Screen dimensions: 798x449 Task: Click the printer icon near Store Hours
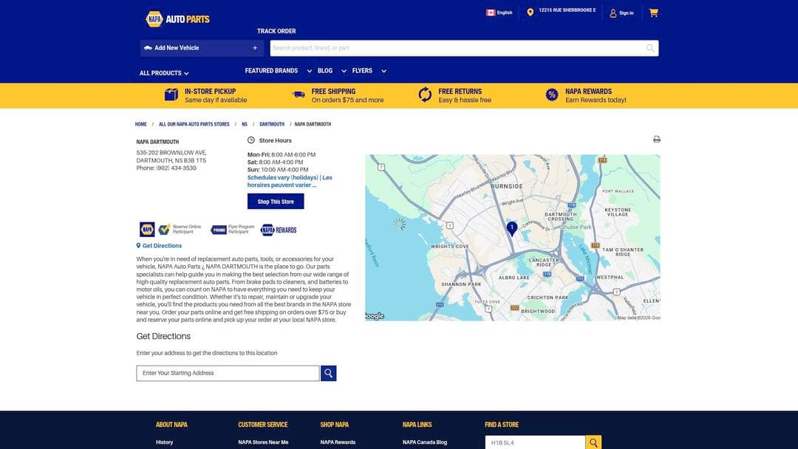click(655, 137)
